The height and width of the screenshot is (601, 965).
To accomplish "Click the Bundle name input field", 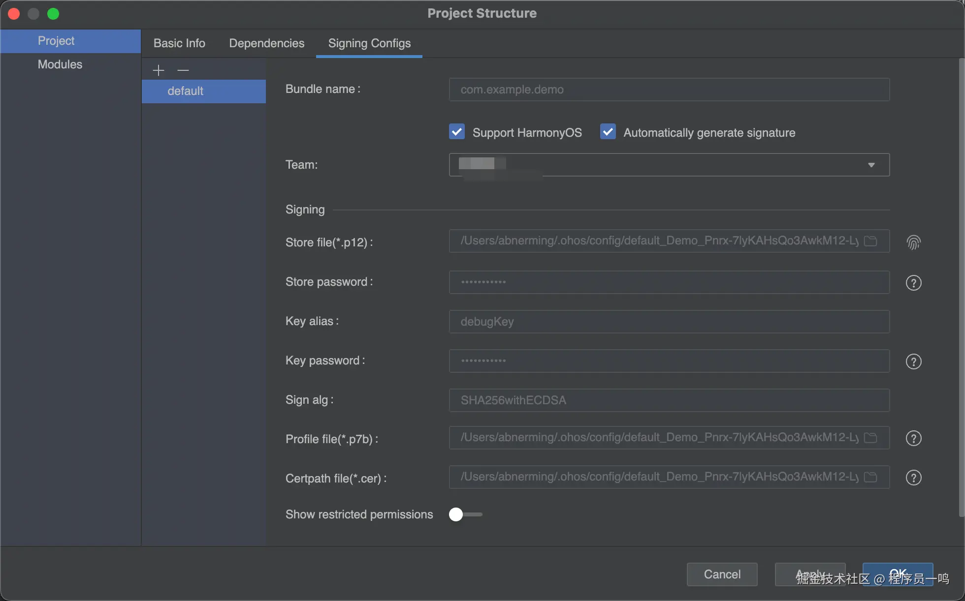I will point(669,90).
